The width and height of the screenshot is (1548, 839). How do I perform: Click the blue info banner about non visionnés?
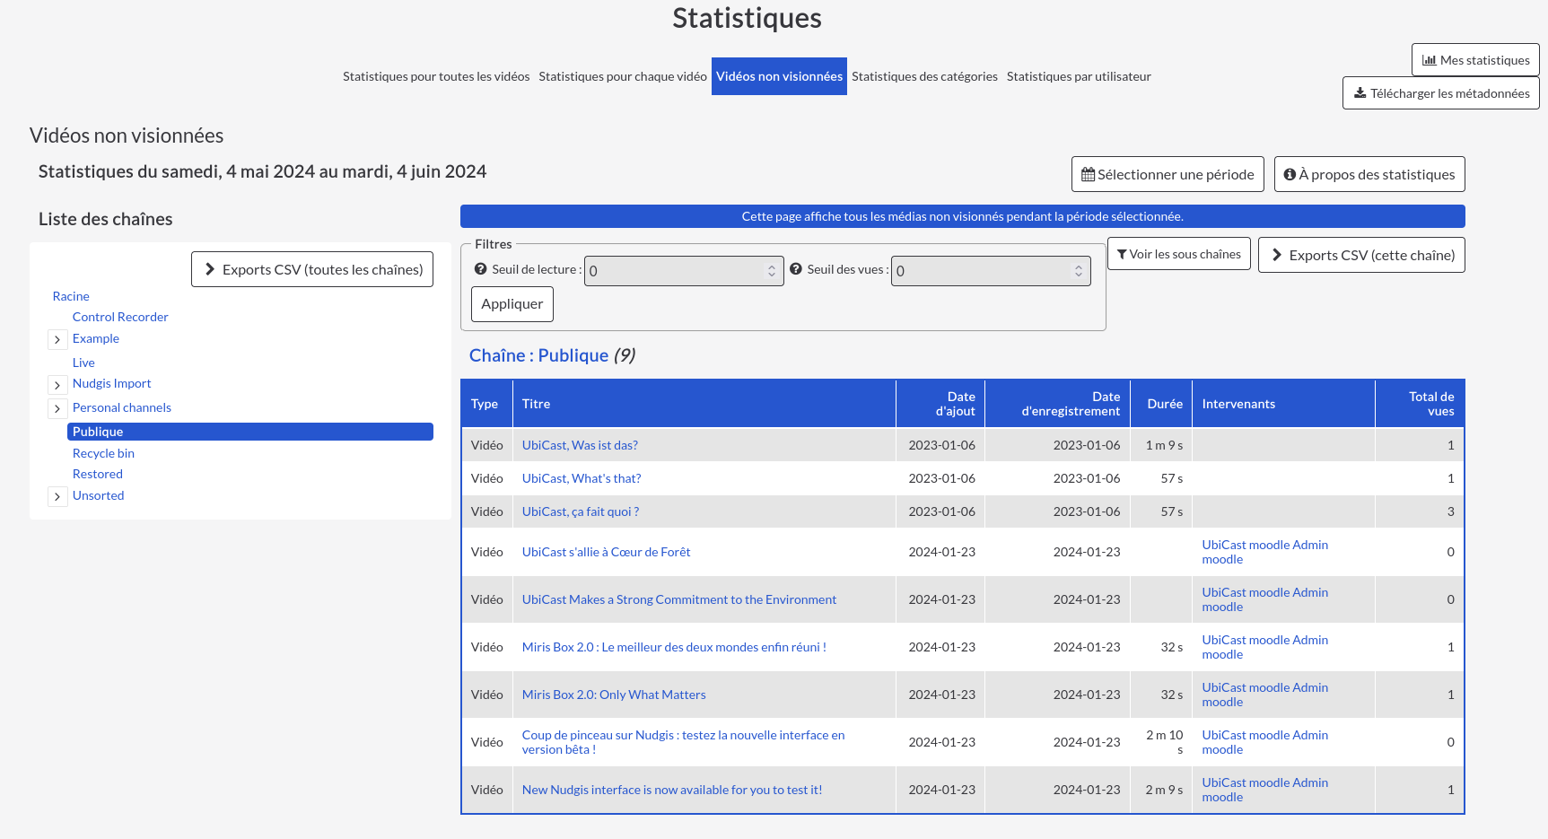click(963, 216)
